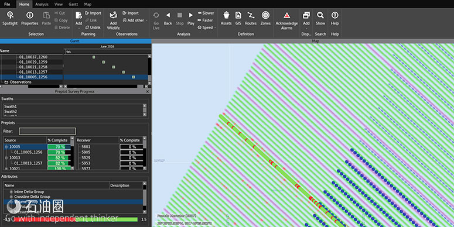
Task: Click the Go Live button
Action: (156, 20)
